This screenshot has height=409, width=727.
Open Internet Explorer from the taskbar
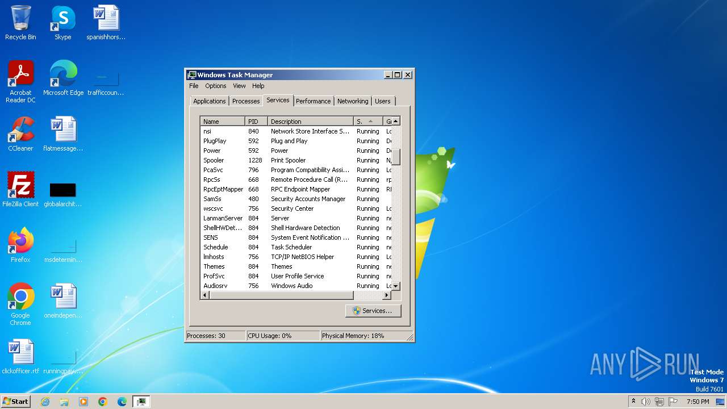[x=45, y=402]
